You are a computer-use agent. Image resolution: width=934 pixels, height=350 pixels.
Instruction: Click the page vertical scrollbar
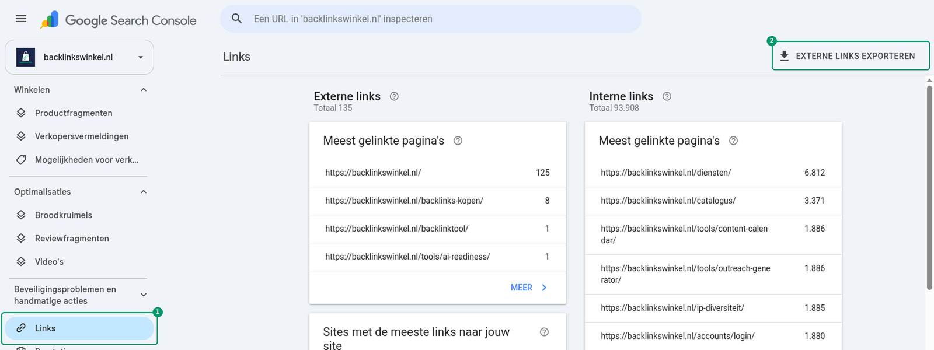pyautogui.click(x=929, y=188)
